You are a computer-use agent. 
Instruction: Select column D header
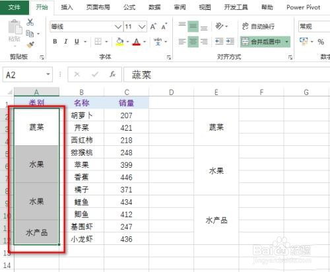(x=172, y=92)
